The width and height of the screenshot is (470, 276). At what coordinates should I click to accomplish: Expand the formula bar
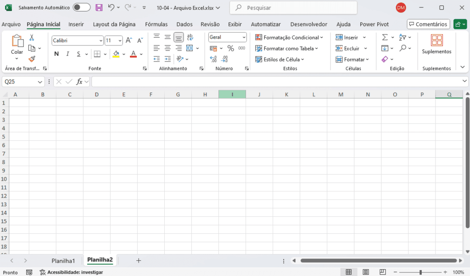click(464, 81)
